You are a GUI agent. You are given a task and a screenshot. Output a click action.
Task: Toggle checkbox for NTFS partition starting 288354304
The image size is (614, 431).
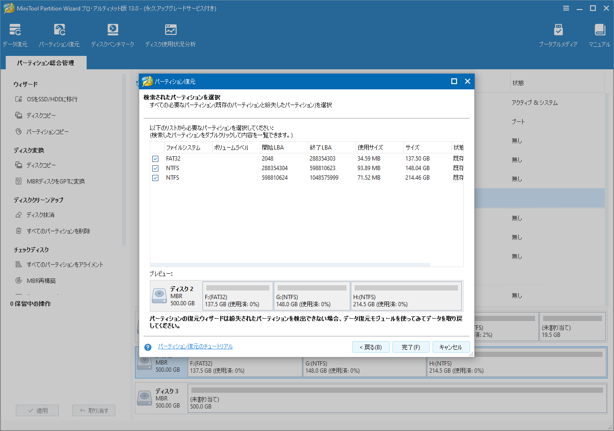tap(156, 168)
